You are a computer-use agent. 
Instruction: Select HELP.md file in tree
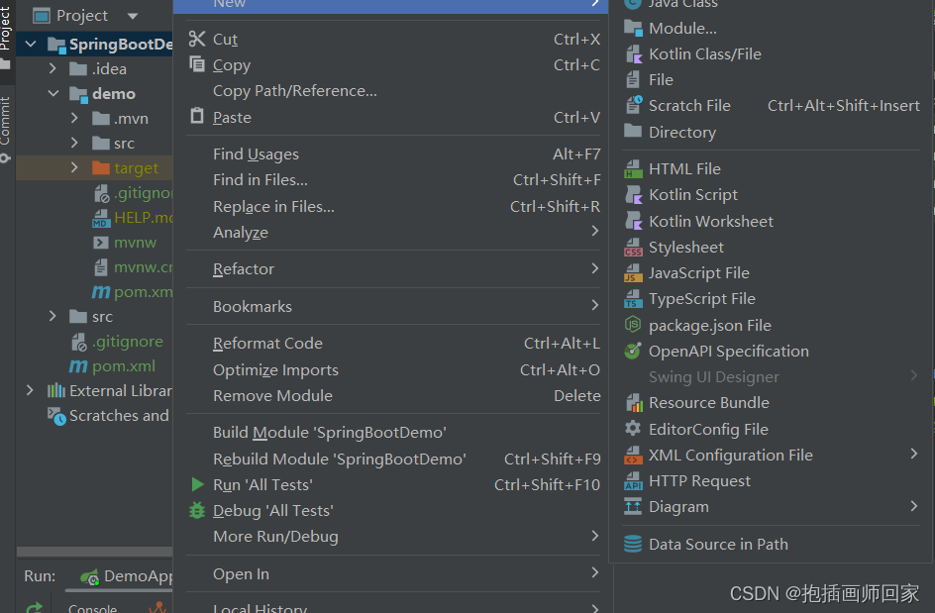[x=132, y=218]
